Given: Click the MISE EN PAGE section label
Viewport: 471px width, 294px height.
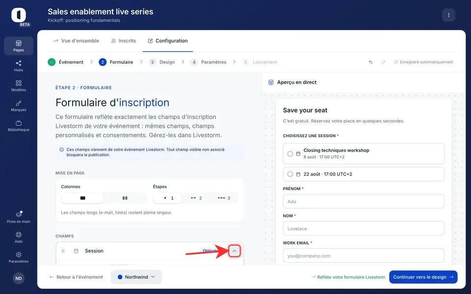Looking at the screenshot, I should tap(70, 173).
